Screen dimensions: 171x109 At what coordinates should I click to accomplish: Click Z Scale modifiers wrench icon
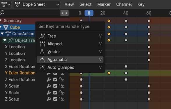coord(49,99)
